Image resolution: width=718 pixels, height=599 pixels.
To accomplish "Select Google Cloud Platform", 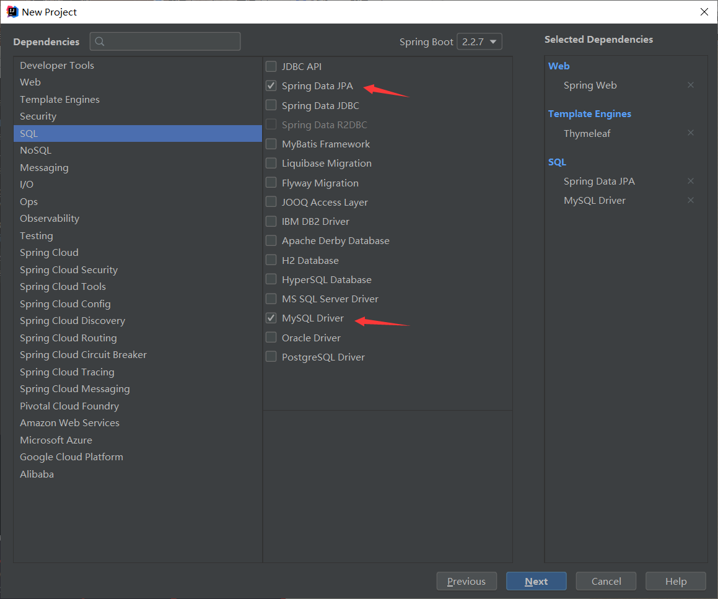I will (x=138, y=457).
